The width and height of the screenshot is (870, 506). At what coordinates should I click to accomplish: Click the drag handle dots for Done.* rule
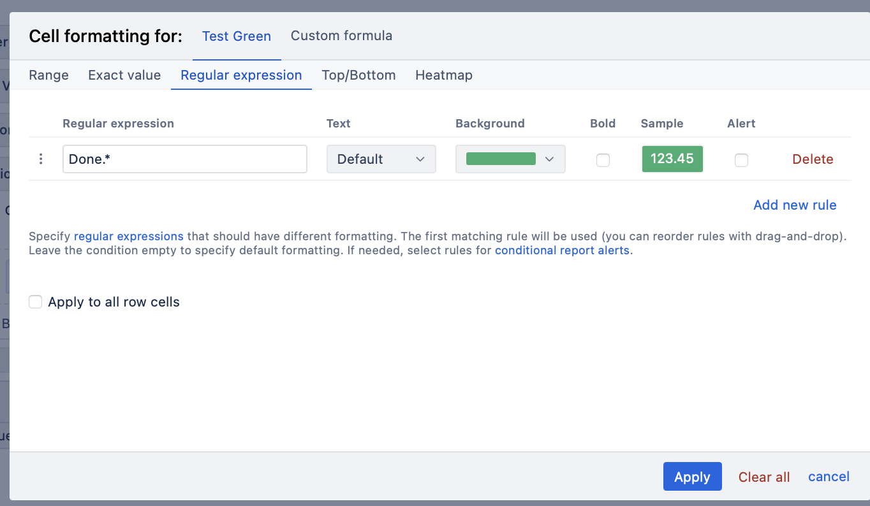pyautogui.click(x=41, y=159)
